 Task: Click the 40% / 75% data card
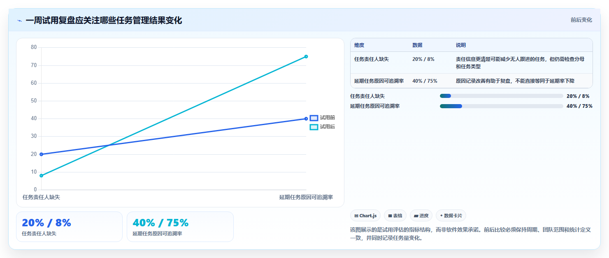180,227
